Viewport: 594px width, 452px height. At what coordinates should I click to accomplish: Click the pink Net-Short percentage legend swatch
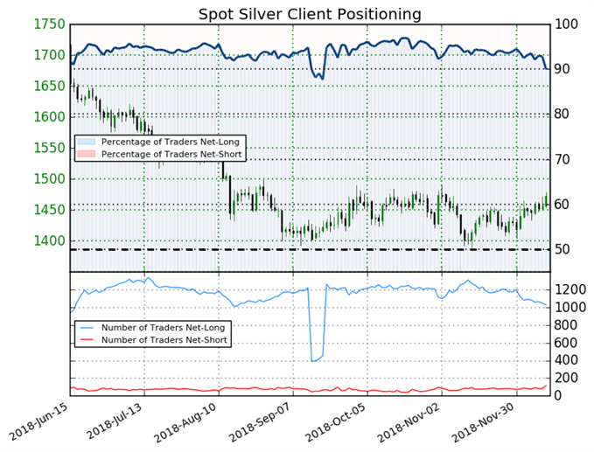click(x=86, y=154)
